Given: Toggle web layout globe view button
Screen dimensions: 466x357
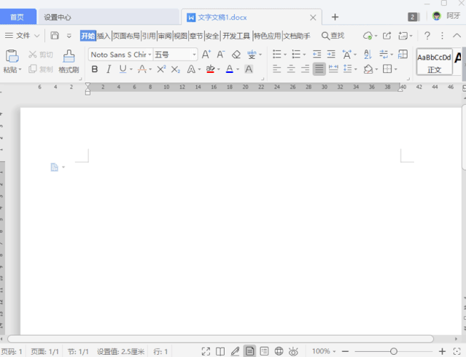Looking at the screenshot, I should (279, 351).
